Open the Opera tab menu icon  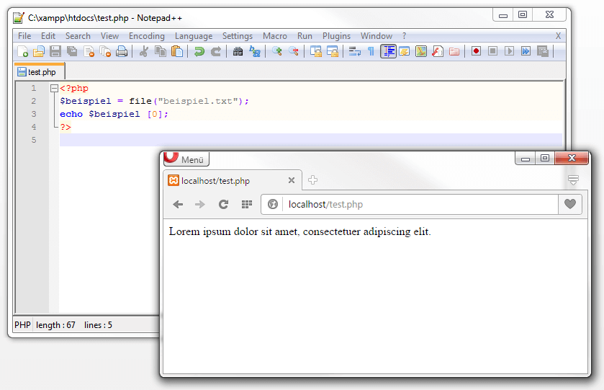click(573, 180)
